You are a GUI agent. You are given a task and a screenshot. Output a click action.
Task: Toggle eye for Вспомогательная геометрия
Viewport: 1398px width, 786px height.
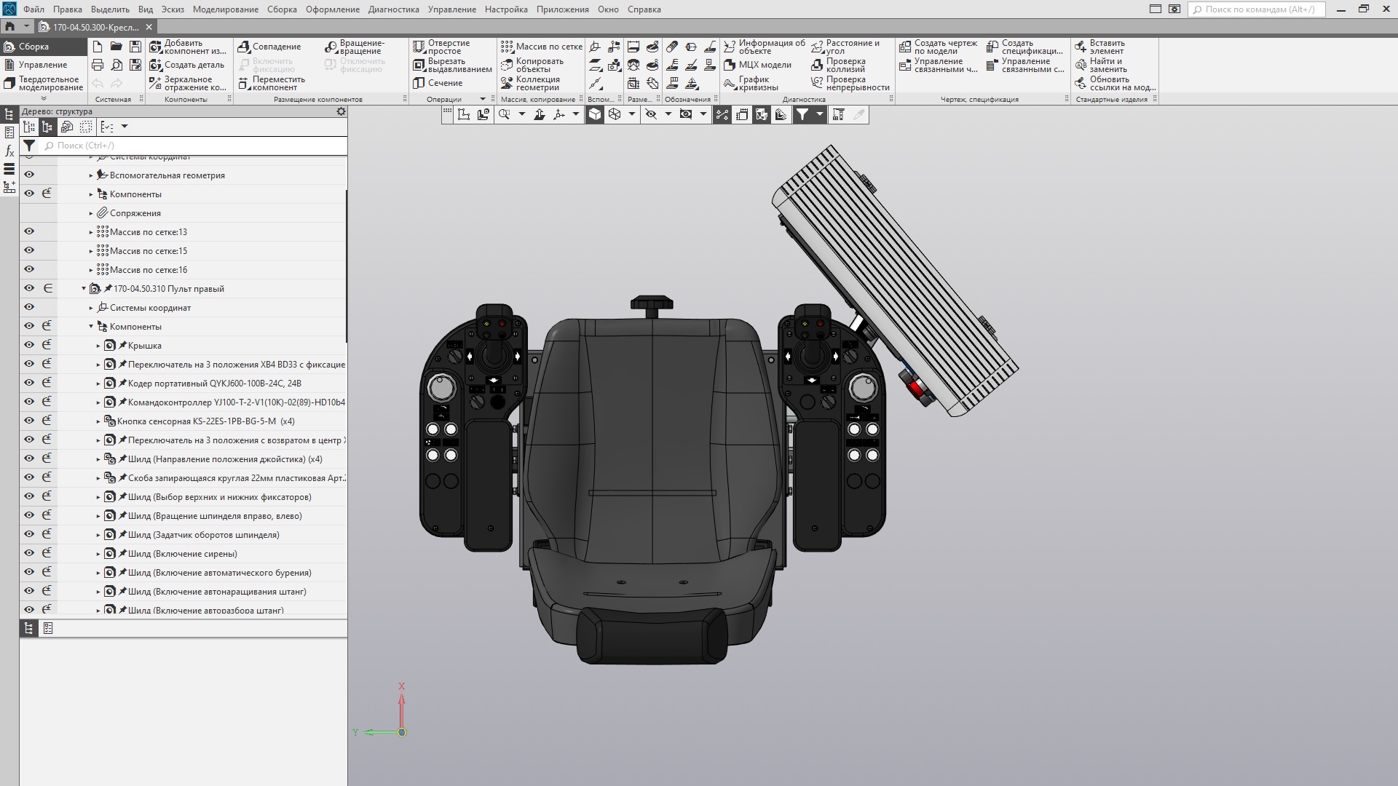[x=29, y=175]
